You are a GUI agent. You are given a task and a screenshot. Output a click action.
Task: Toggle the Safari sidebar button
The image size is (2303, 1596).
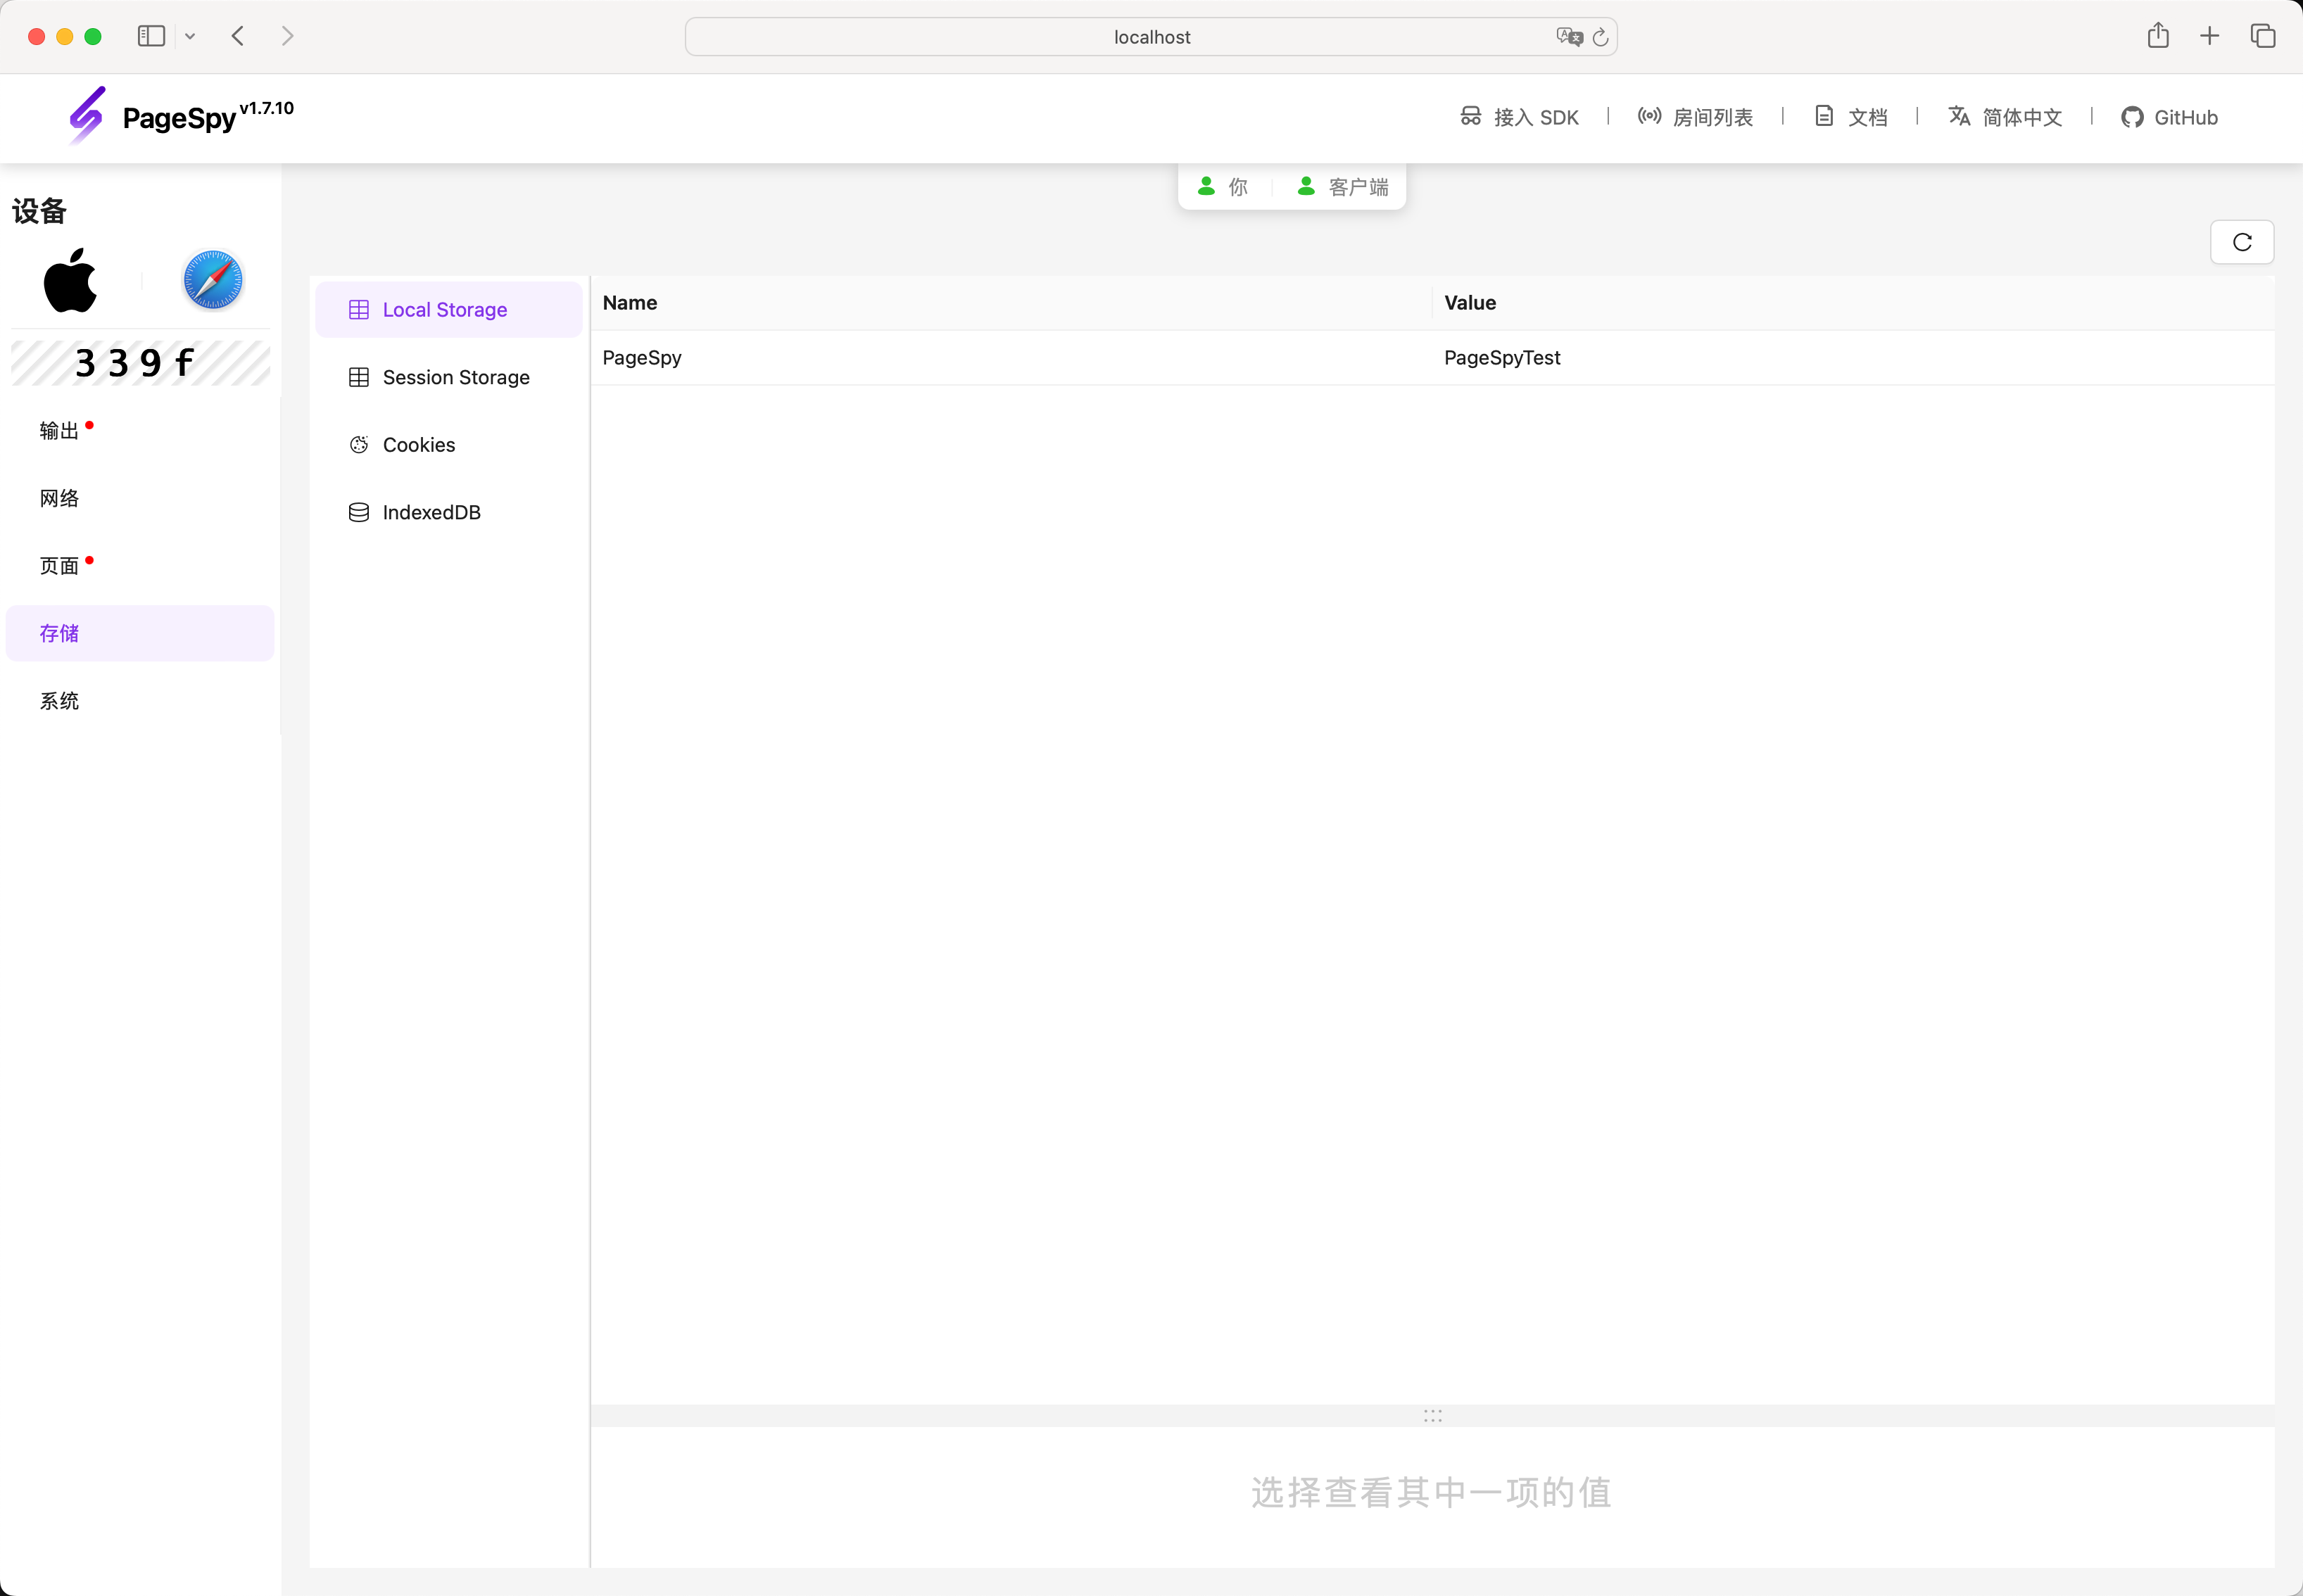coord(151,36)
